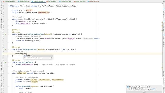Click override gutter icon beside getItemCount
Viewport: 165px width, 93px height.
coord(5,62)
